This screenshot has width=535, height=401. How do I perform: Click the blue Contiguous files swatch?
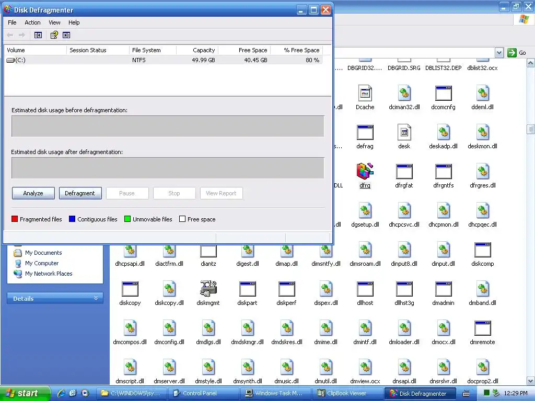[x=72, y=219]
